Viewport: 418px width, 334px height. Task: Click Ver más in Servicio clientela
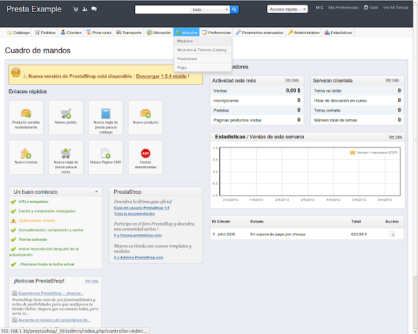pyautogui.click(x=392, y=80)
